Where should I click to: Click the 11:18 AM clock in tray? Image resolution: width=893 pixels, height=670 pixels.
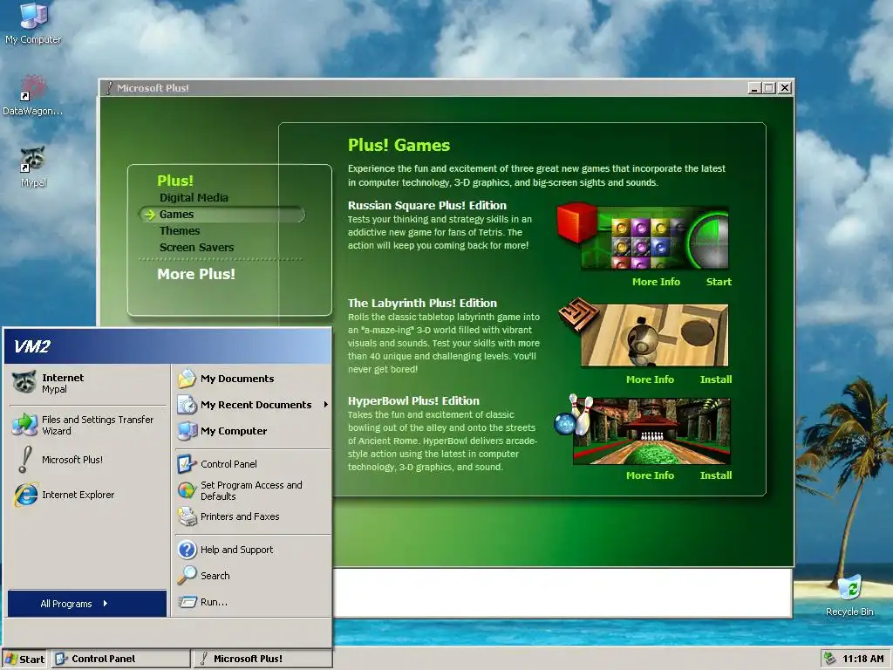click(862, 659)
